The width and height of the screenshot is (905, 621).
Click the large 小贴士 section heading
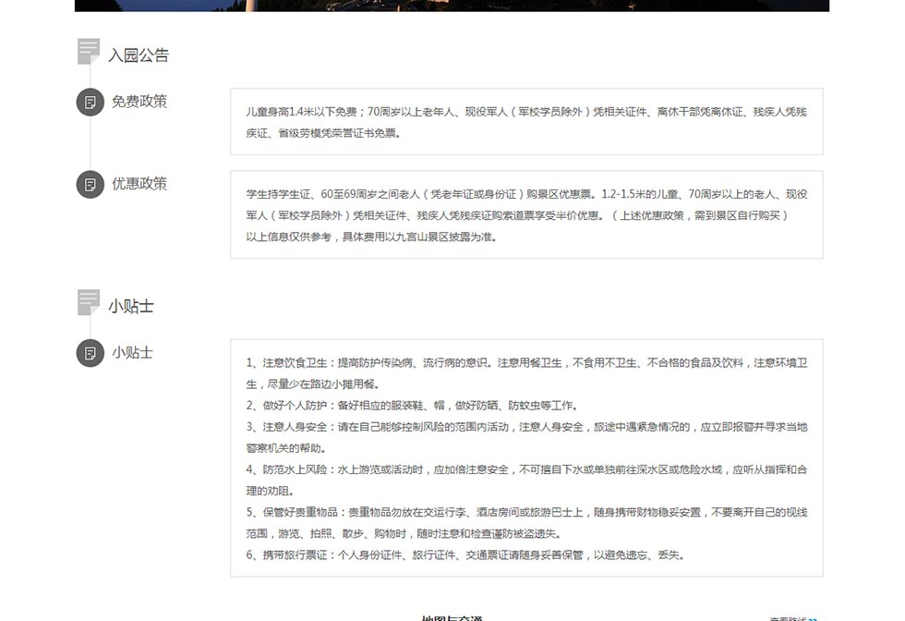[x=131, y=306]
